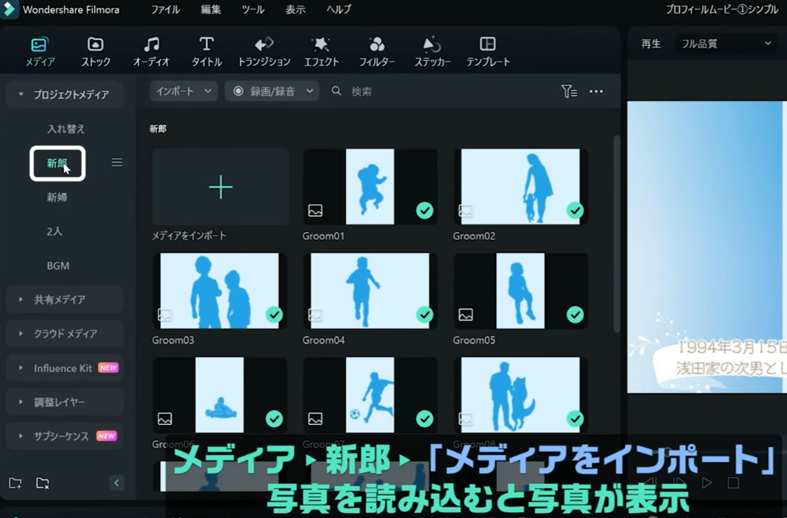Click the check mark on the soccer-player thumbnail

click(x=425, y=419)
